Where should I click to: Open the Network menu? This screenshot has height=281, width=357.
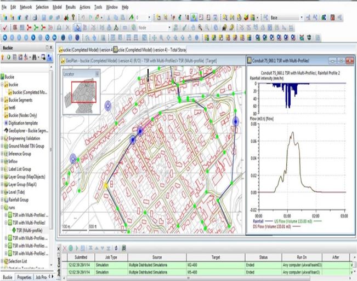point(26,7)
